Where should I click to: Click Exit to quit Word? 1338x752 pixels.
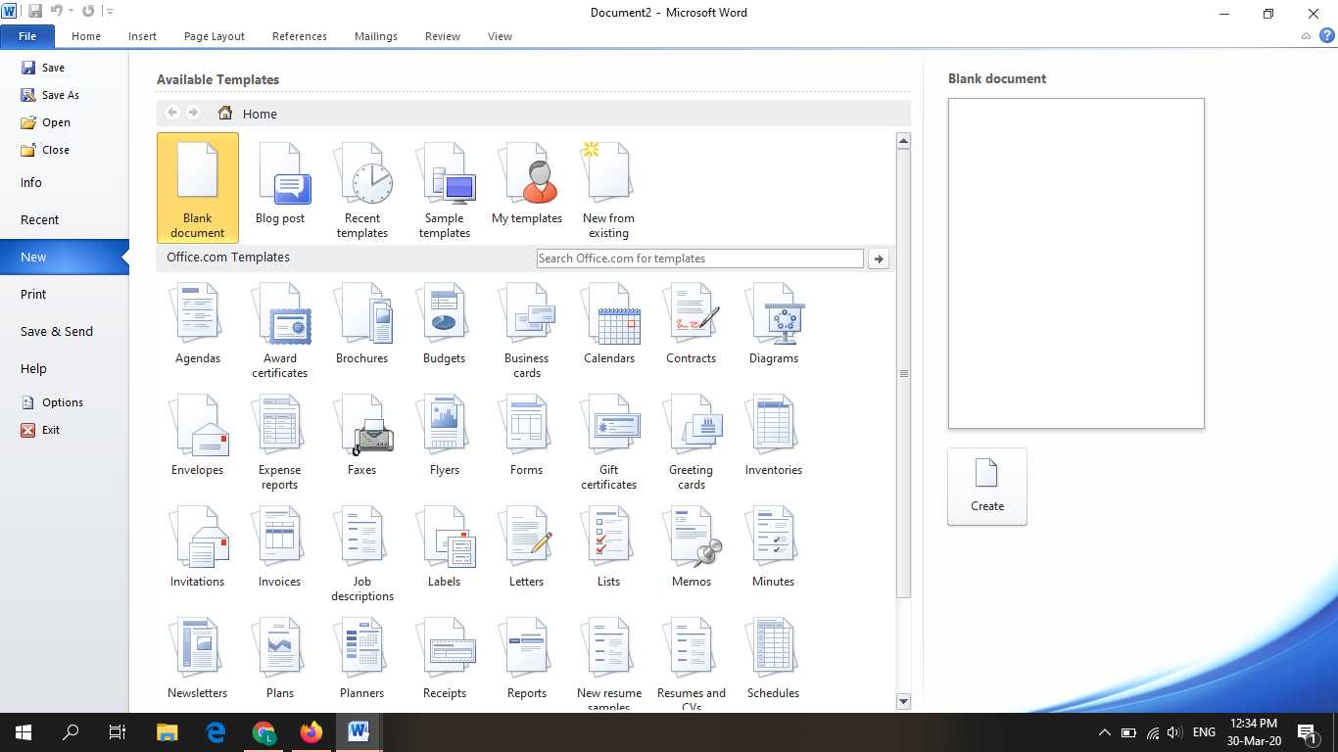point(41,430)
